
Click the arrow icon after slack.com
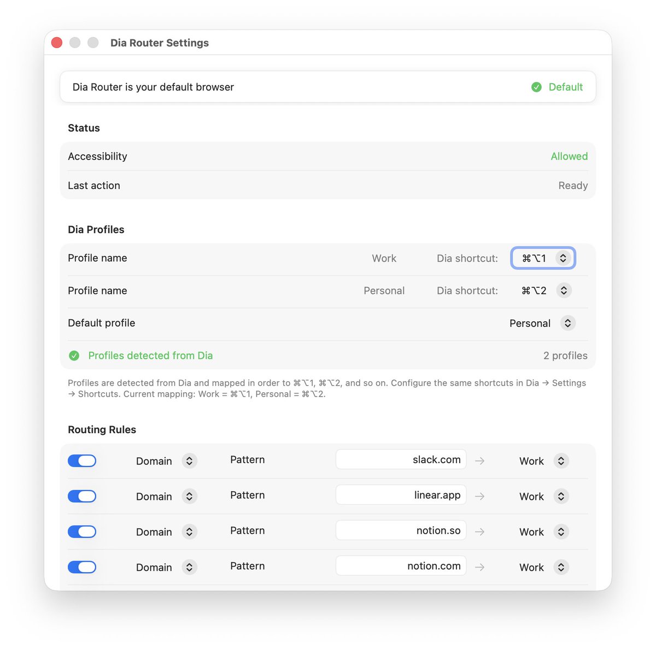[479, 461]
